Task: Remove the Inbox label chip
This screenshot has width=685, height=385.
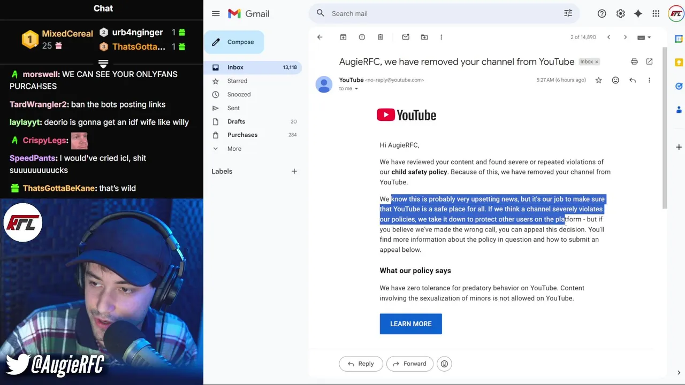Action: 597,62
